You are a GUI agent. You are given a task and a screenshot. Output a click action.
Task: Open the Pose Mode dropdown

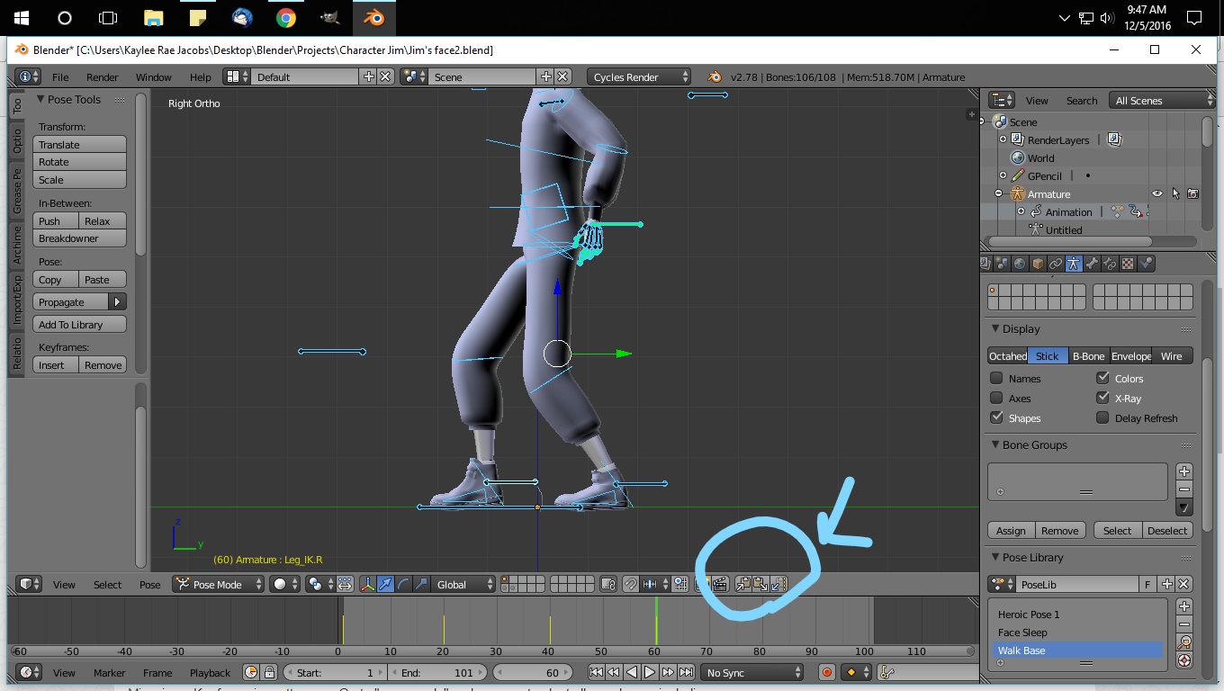[216, 584]
